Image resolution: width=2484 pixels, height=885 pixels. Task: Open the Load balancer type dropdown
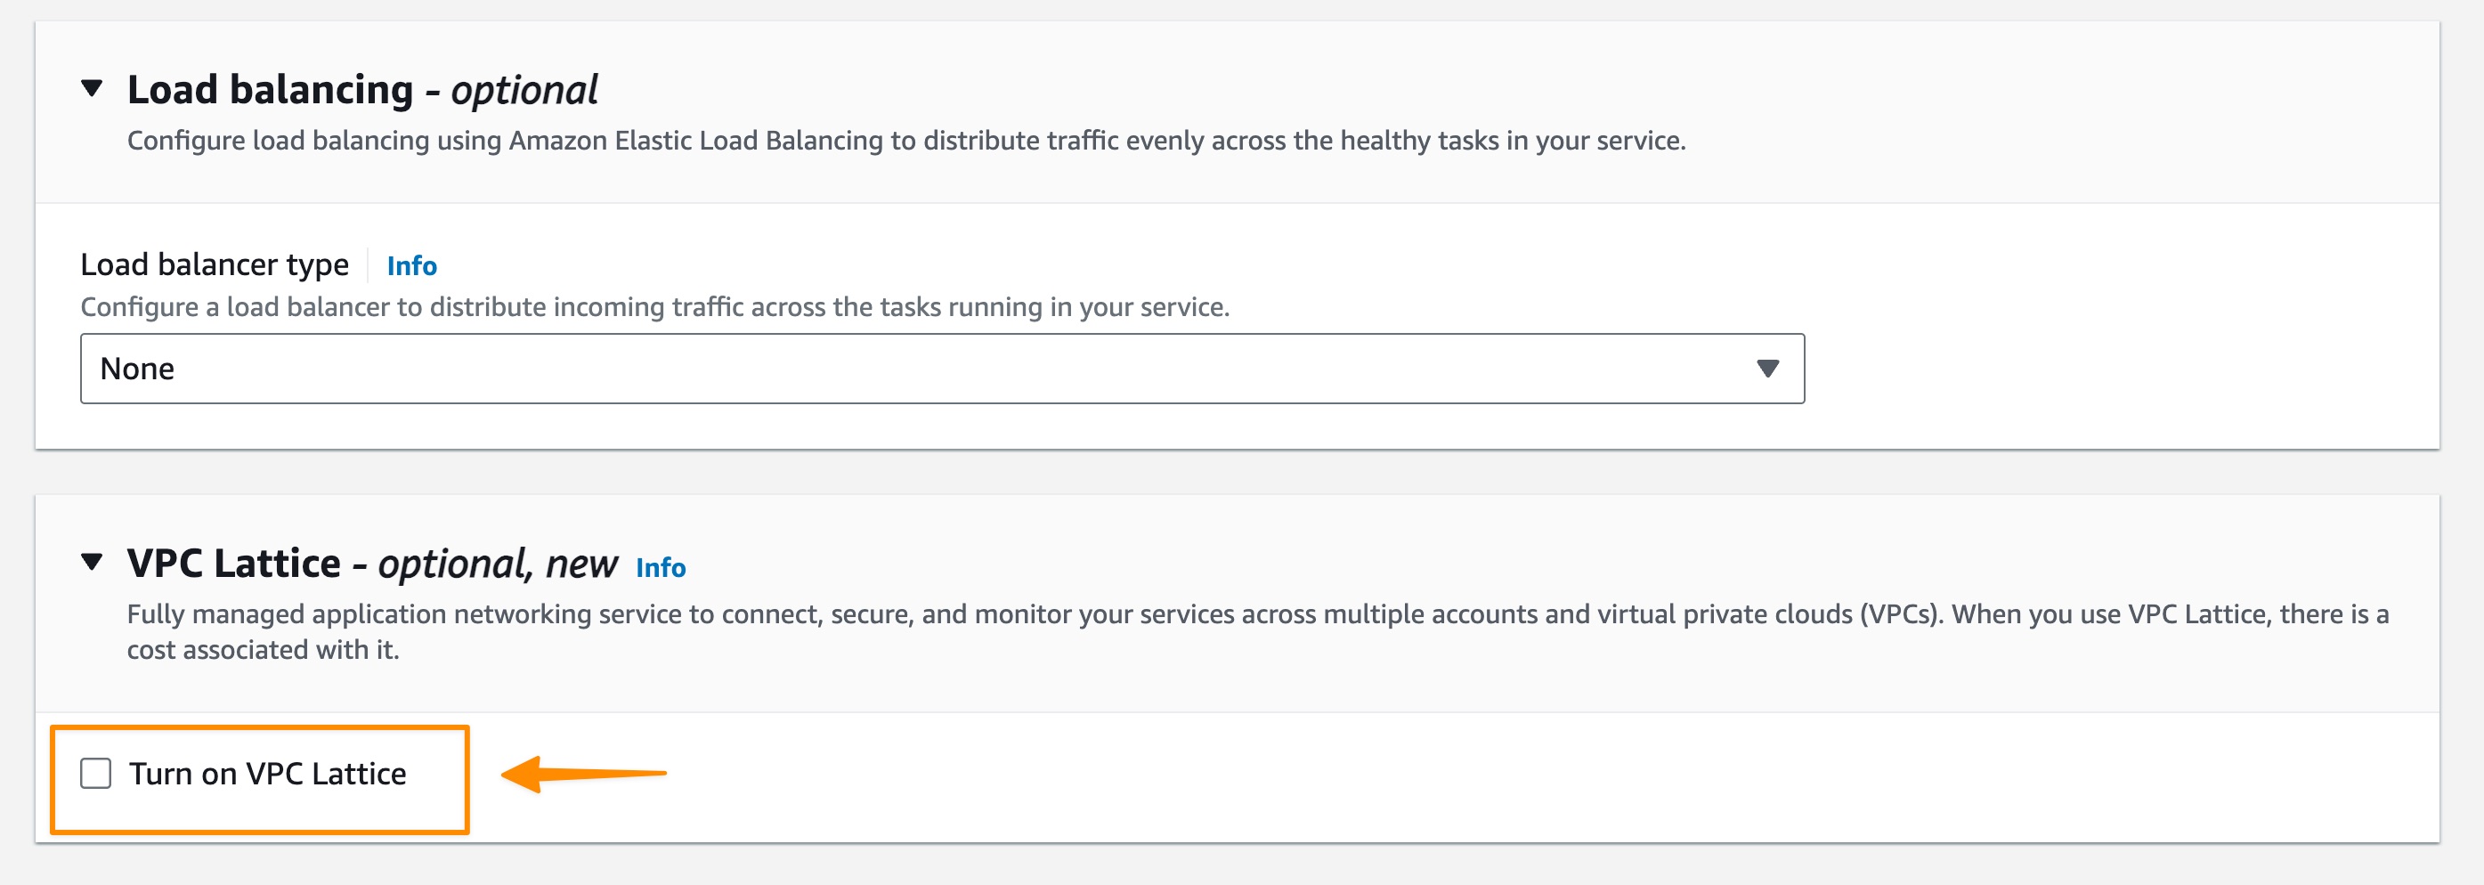point(942,369)
